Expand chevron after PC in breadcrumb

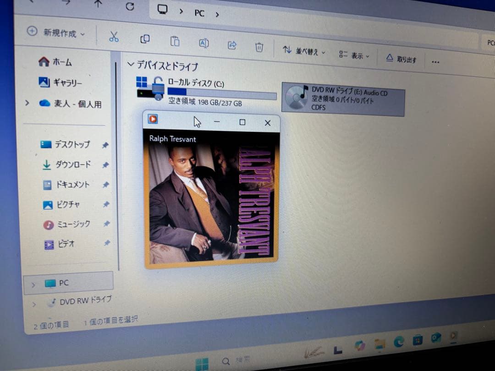click(x=217, y=15)
